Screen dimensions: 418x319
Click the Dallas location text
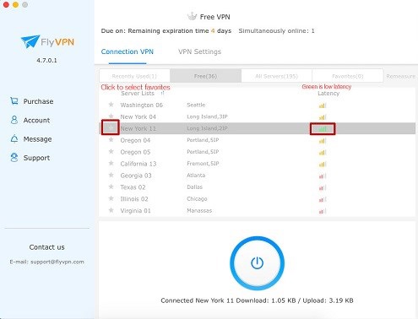[x=194, y=187]
